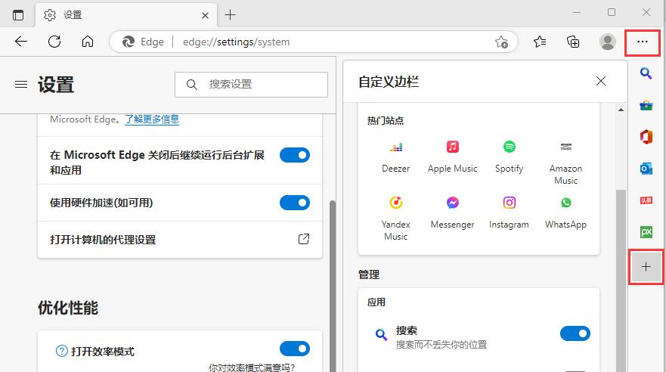Open the home page button
Image resolution: width=666 pixels, height=372 pixels.
point(88,42)
